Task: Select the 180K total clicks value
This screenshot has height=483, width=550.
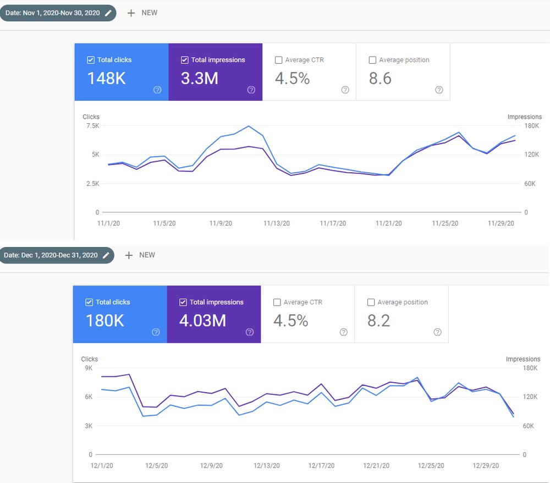Action: click(x=105, y=321)
